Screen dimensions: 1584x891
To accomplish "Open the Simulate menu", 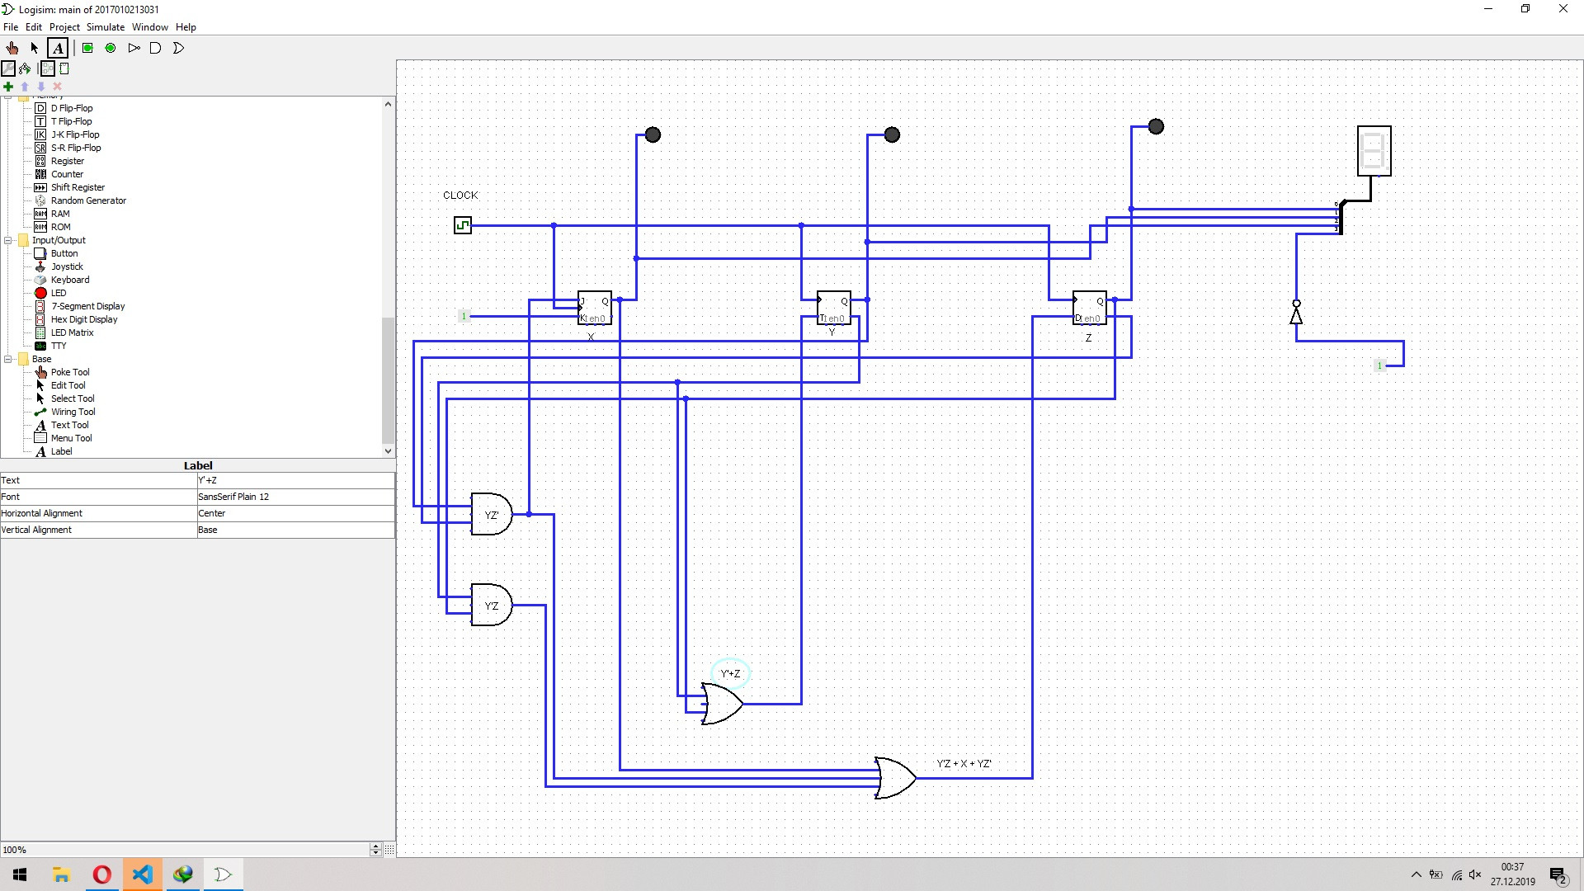I will pos(106,27).
